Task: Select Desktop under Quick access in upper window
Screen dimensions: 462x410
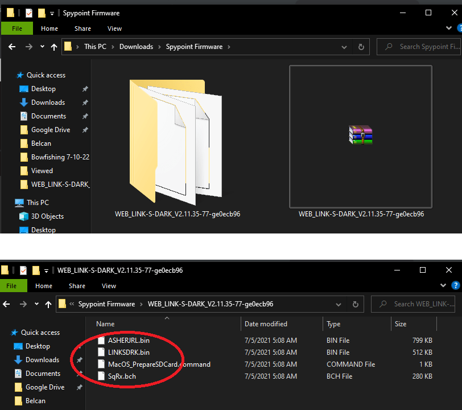Action: pos(43,89)
